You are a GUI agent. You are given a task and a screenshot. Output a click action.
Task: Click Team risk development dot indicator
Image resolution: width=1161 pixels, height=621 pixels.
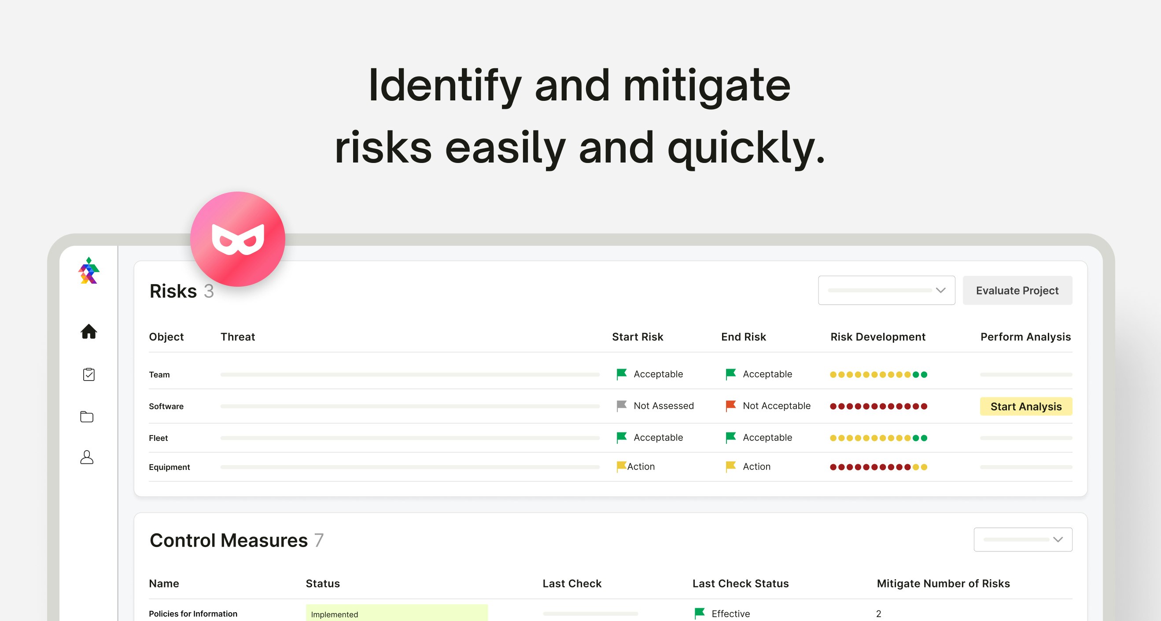(878, 374)
